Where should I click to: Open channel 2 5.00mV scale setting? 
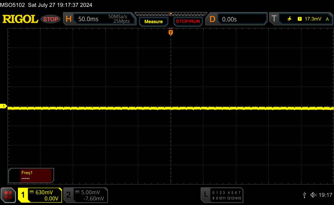pos(91,192)
